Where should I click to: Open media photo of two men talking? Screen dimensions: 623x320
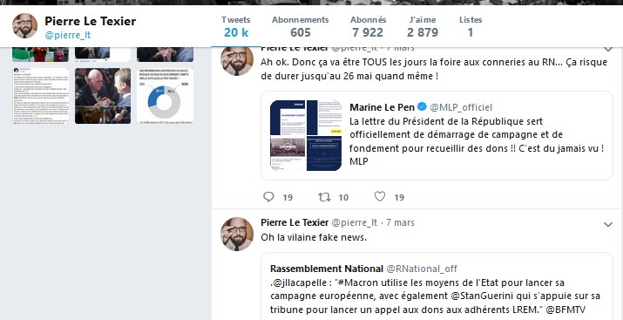click(x=103, y=96)
